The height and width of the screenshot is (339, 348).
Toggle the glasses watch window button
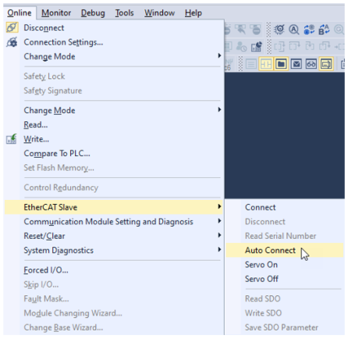311,64
